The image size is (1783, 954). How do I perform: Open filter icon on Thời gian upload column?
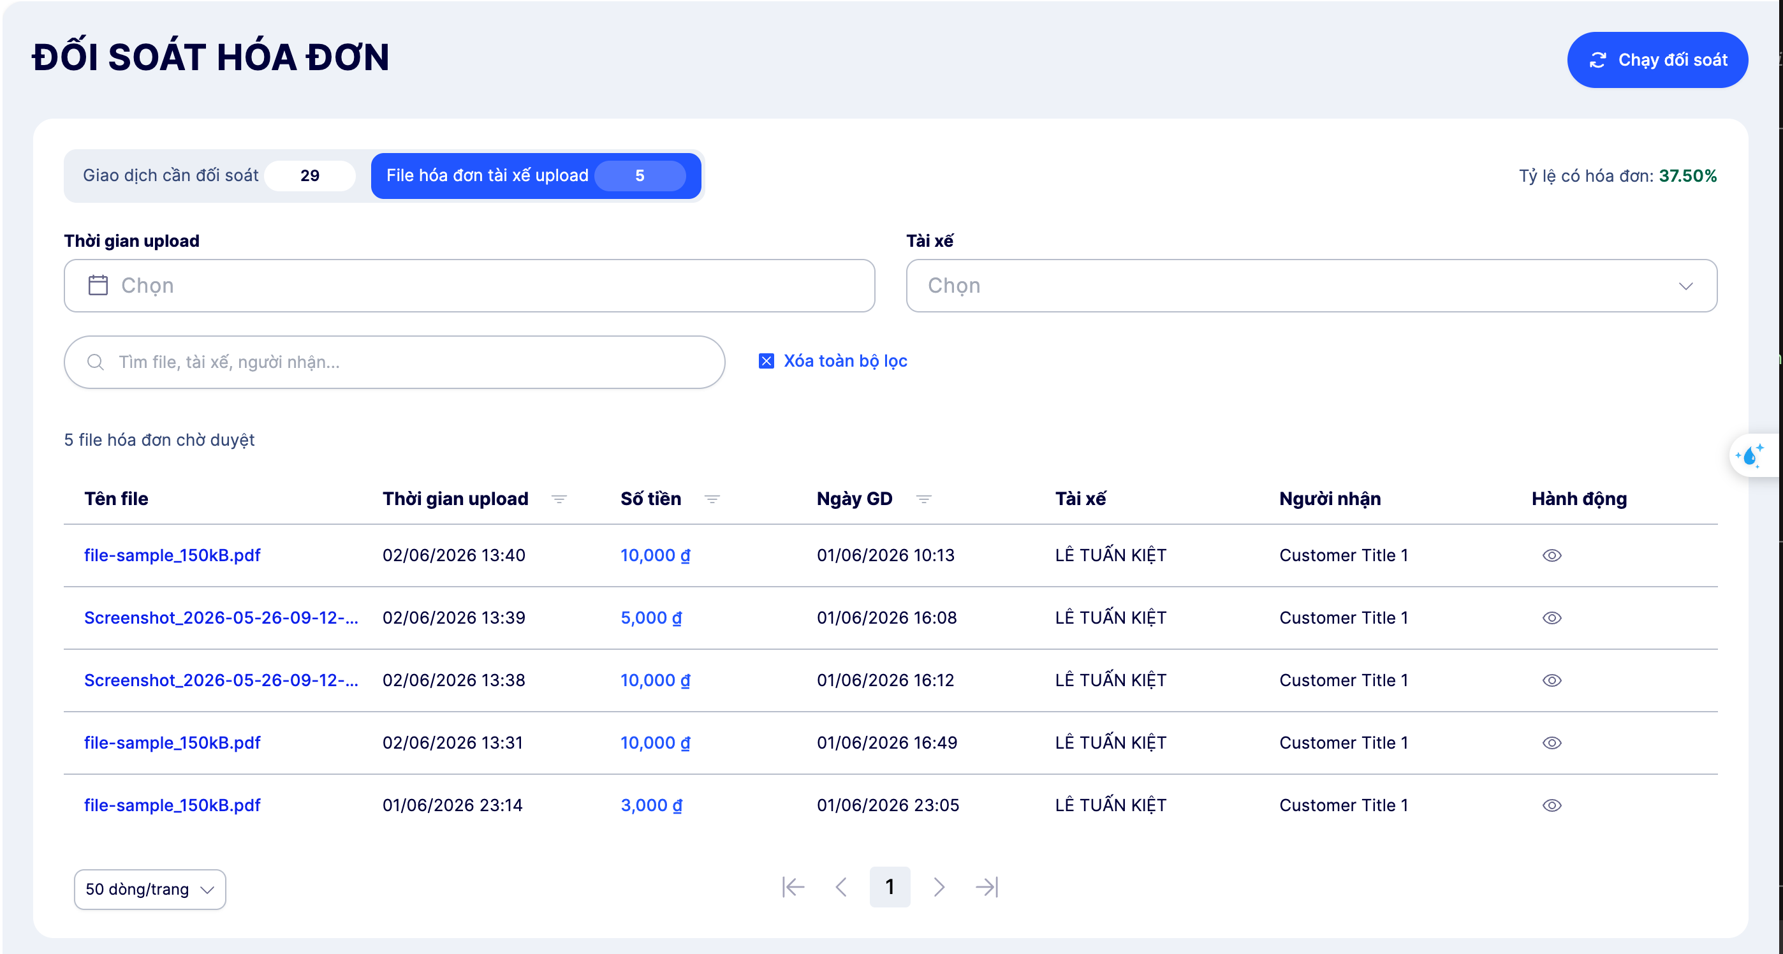tap(559, 499)
